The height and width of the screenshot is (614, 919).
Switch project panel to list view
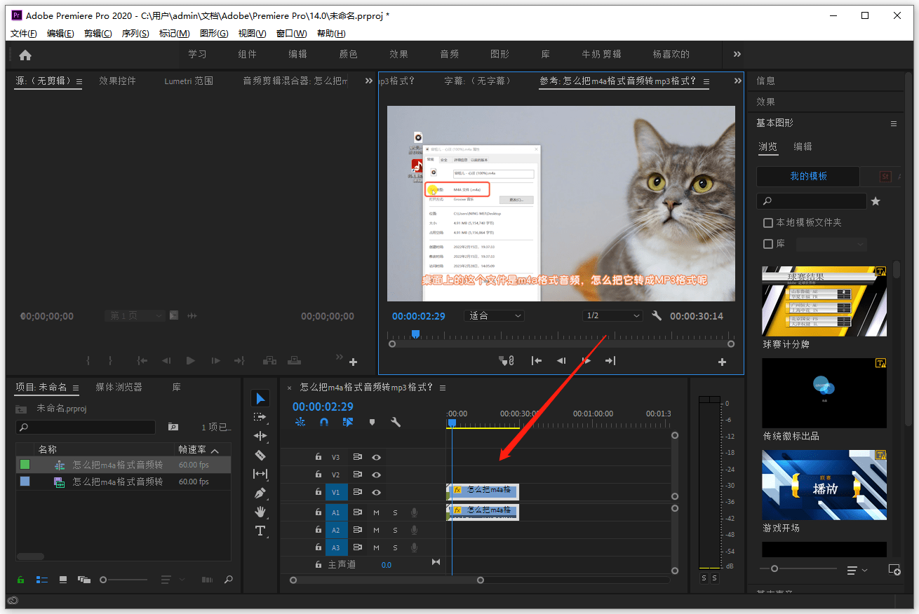(x=42, y=580)
